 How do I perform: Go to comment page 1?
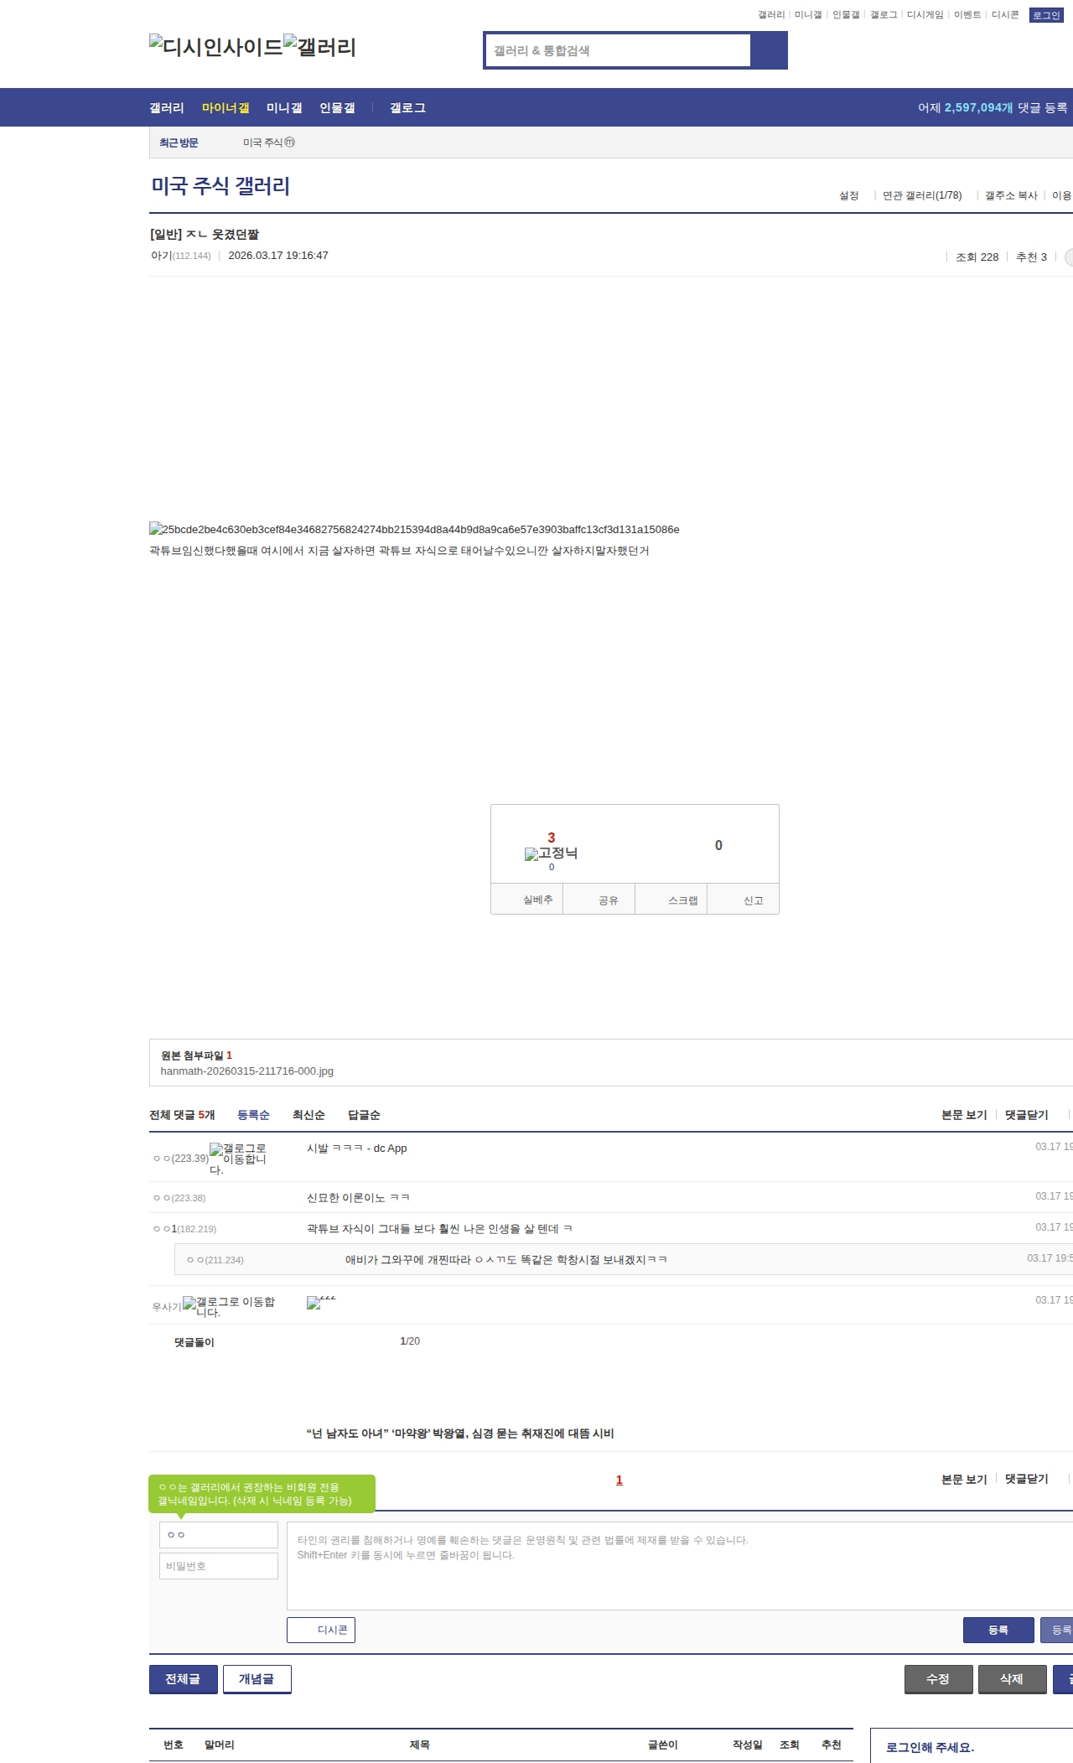tap(619, 1480)
